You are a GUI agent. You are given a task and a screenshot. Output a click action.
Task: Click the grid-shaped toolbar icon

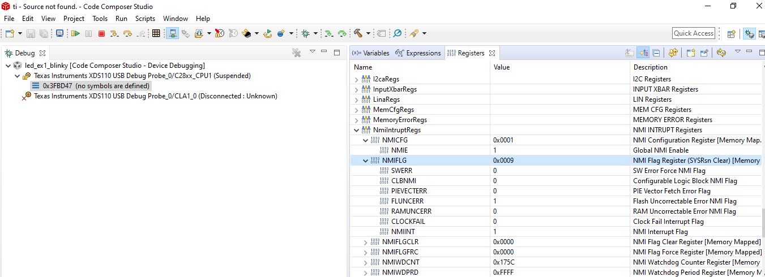click(x=156, y=34)
